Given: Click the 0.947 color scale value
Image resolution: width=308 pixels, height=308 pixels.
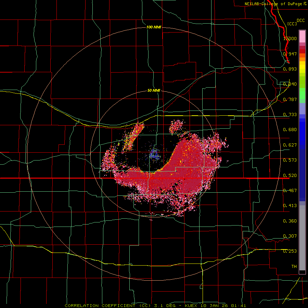Looking at the screenshot, I should pyautogui.click(x=290, y=54).
